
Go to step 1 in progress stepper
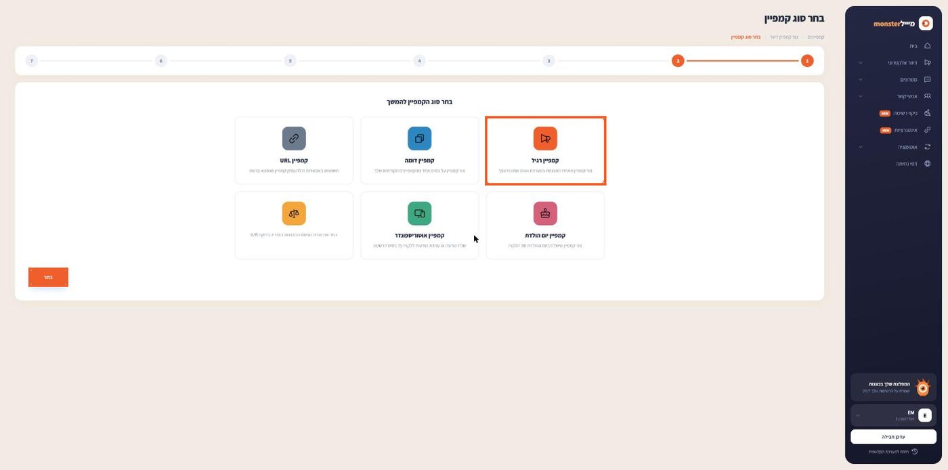807,61
